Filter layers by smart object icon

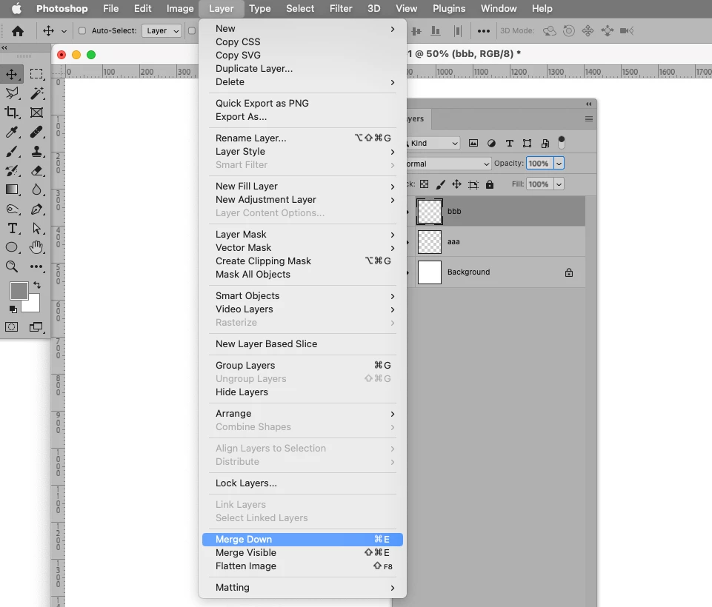pyautogui.click(x=545, y=144)
